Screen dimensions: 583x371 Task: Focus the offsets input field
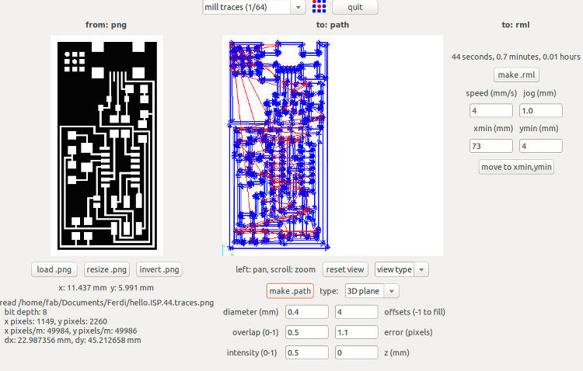pos(357,312)
